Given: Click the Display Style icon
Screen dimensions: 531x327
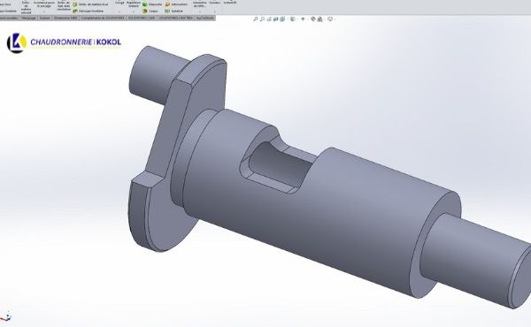Looking at the screenshot, I should [293, 19].
